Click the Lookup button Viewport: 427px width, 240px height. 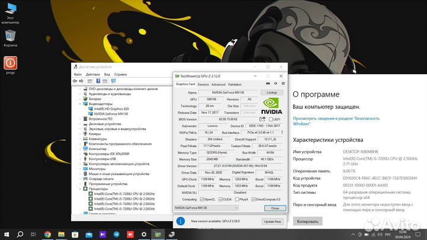272,92
